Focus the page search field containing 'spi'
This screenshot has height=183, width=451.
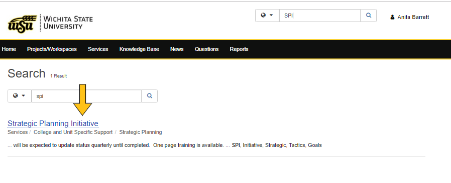tap(86, 96)
